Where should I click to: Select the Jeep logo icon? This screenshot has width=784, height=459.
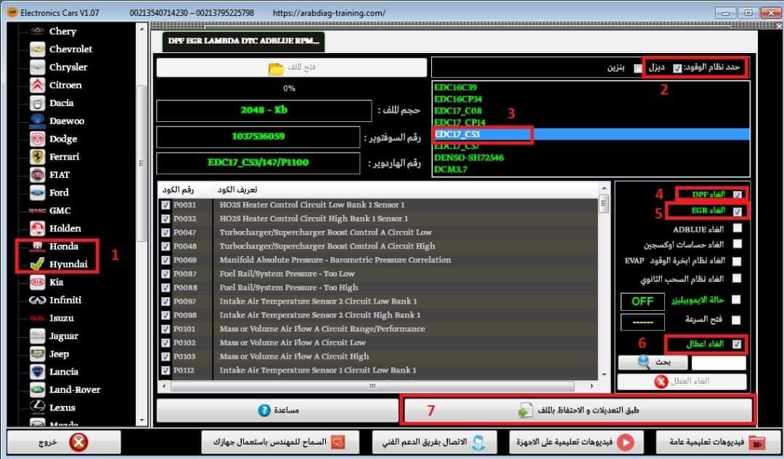(x=38, y=354)
